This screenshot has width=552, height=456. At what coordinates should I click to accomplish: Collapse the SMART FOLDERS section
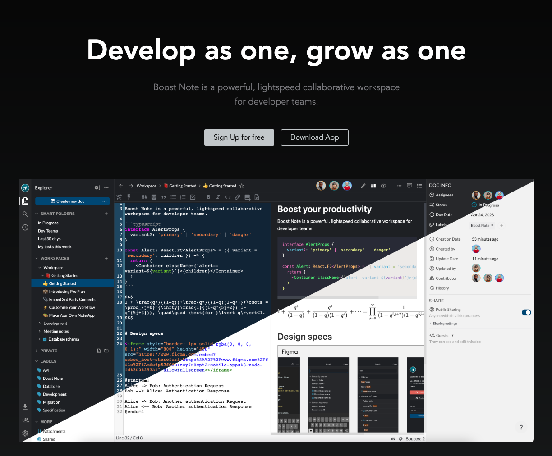37,214
